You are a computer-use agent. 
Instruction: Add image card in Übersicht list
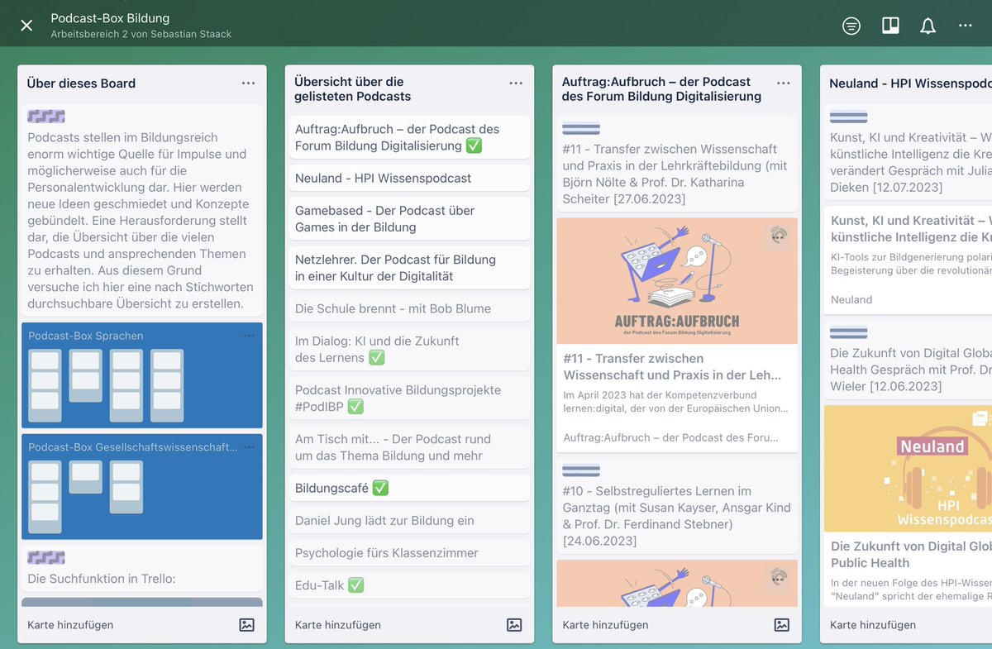pos(514,625)
